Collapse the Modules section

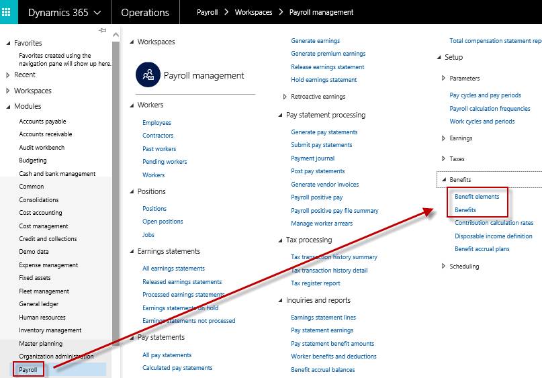tap(8, 107)
